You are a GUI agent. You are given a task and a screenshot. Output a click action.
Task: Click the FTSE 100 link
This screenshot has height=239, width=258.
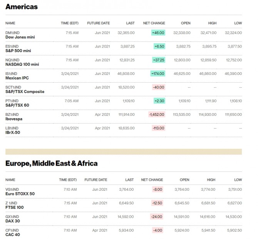(x=15, y=207)
